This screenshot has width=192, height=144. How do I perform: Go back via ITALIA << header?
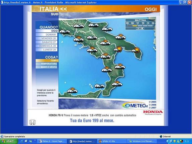(x=54, y=9)
